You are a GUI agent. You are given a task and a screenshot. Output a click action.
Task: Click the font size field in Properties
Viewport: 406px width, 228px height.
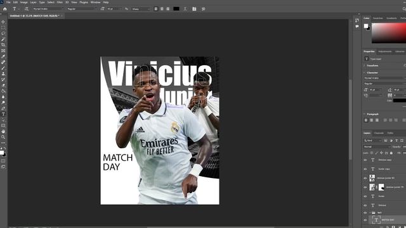tap(376, 90)
